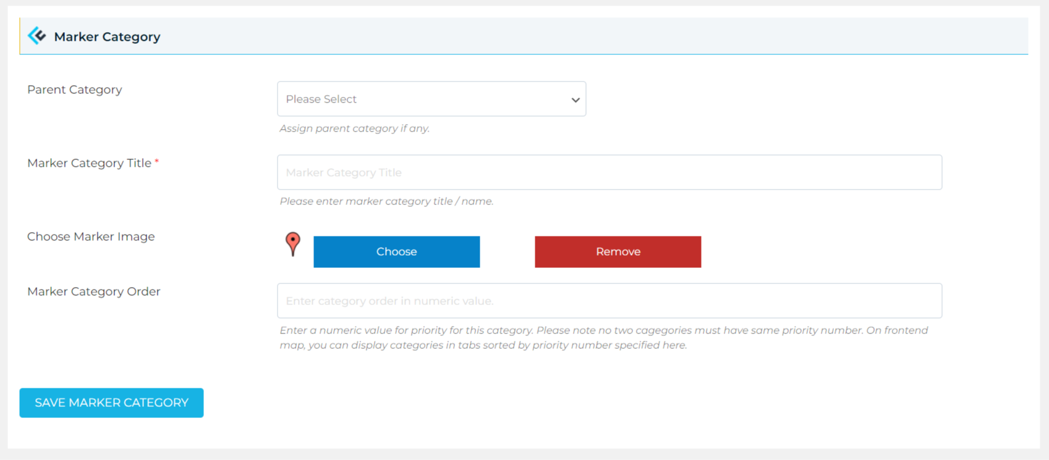Click the Marker Category Order label
The height and width of the screenshot is (460, 1049).
(94, 291)
